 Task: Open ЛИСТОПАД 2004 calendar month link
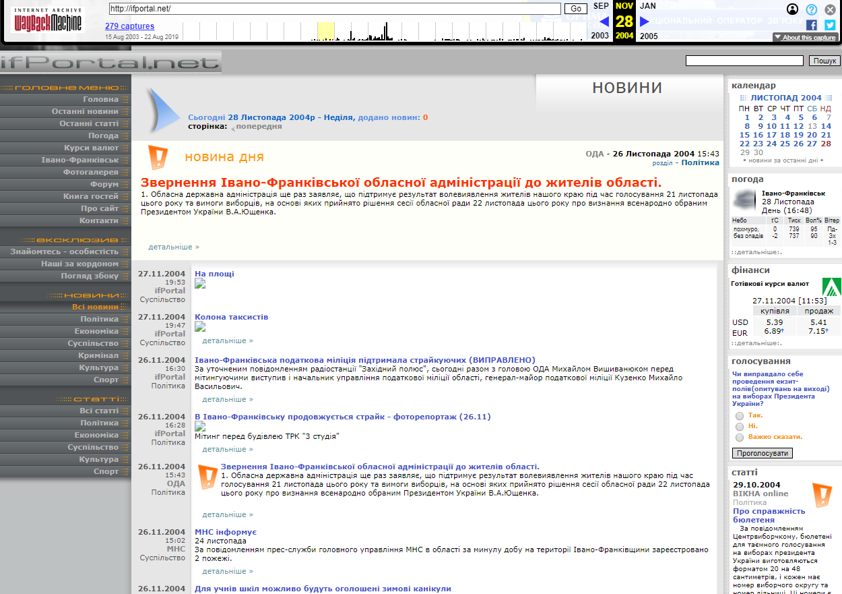tap(786, 98)
